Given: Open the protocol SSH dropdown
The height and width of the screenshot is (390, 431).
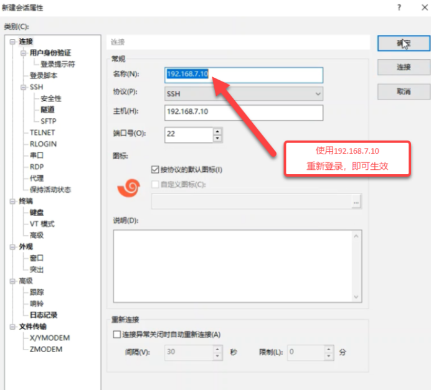Looking at the screenshot, I should [244, 94].
